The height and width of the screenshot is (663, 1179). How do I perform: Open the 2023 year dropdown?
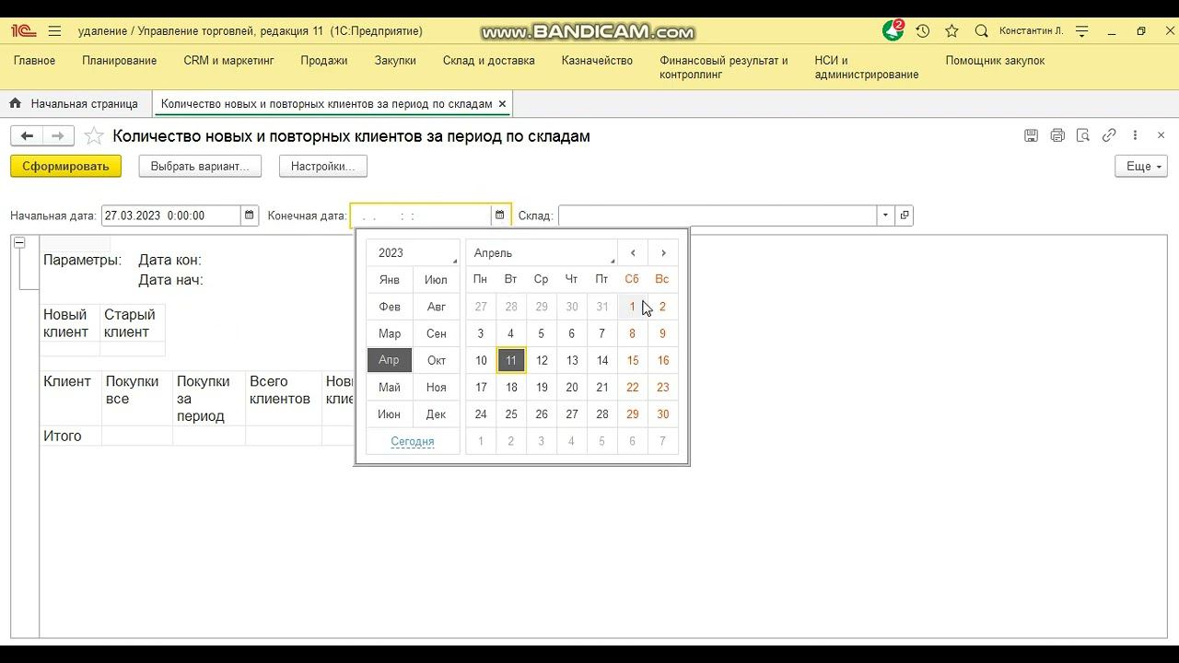point(413,253)
